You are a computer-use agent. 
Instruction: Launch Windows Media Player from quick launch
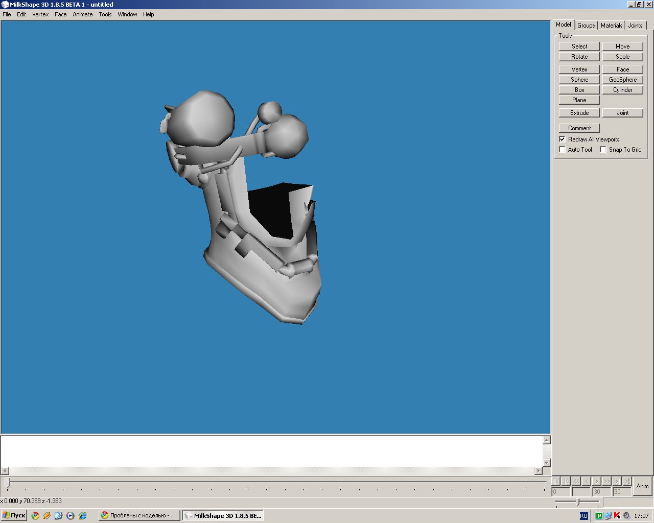(71, 516)
